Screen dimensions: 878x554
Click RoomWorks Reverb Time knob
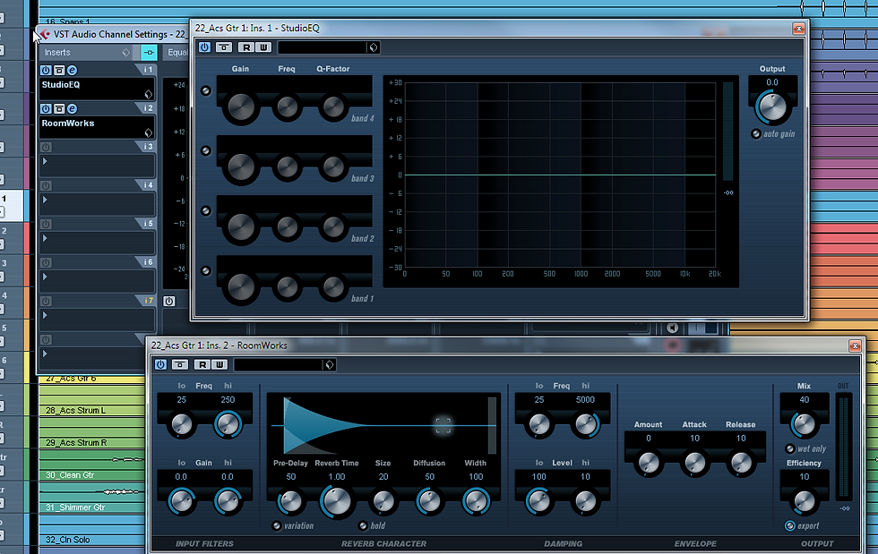(x=337, y=501)
